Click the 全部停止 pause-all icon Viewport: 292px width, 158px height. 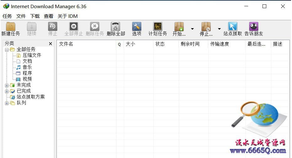[x=74, y=27]
